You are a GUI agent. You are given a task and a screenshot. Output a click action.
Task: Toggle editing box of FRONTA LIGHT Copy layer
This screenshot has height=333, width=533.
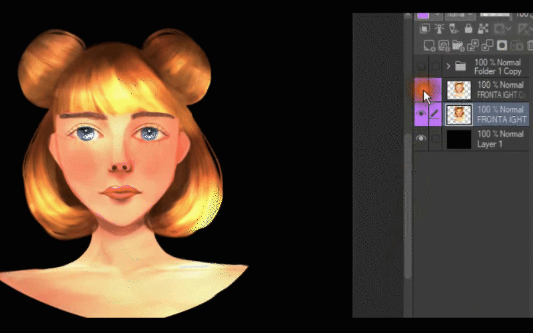click(435, 90)
